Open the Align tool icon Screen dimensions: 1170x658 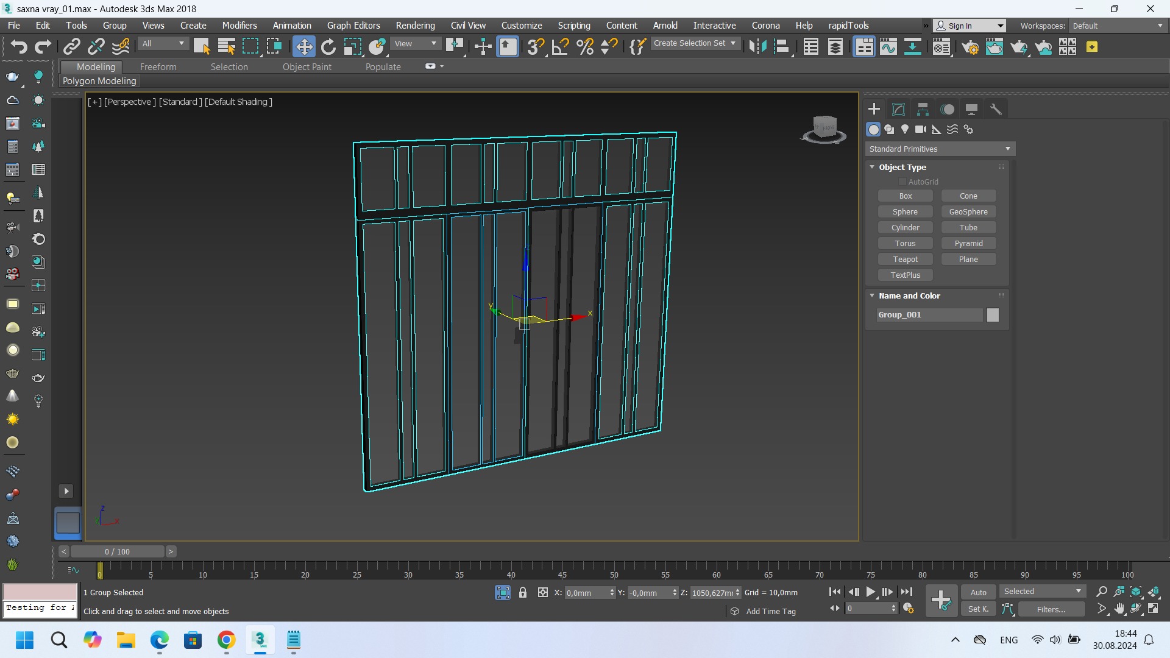coord(782,47)
